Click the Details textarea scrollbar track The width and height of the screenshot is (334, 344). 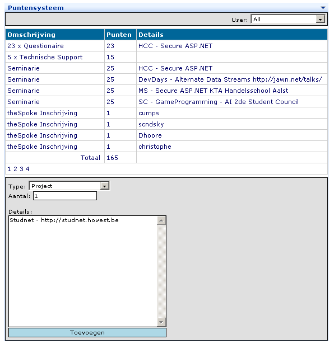(161, 271)
